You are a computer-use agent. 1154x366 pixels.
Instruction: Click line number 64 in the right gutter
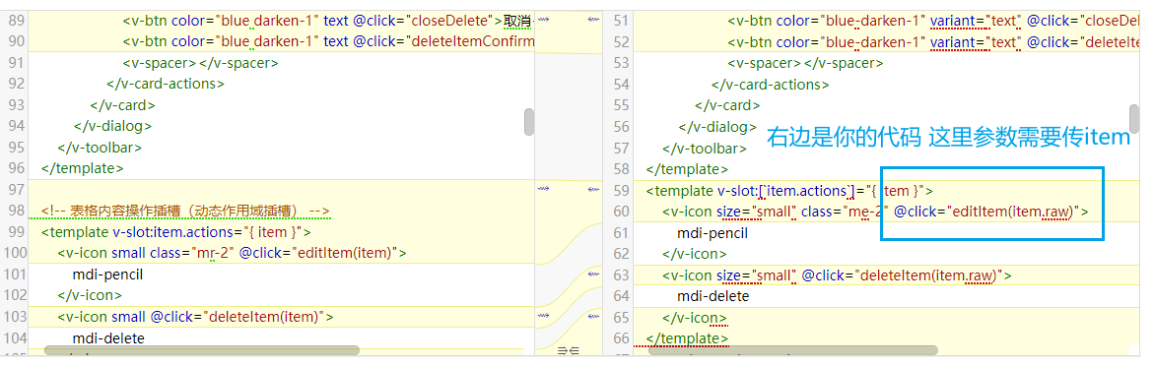[620, 295]
